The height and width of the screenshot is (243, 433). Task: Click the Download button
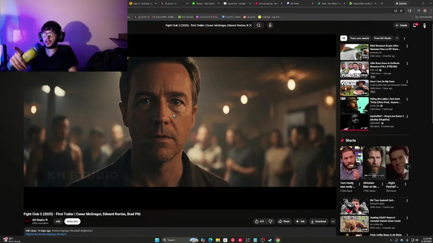318,221
